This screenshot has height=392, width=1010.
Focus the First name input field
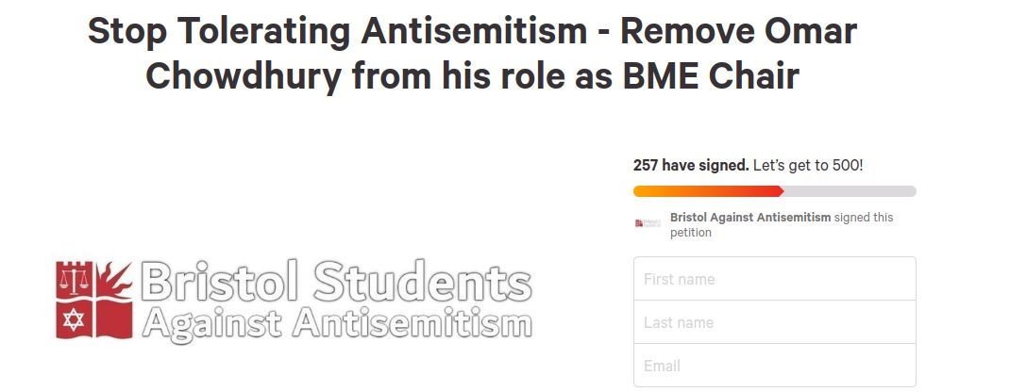(774, 279)
